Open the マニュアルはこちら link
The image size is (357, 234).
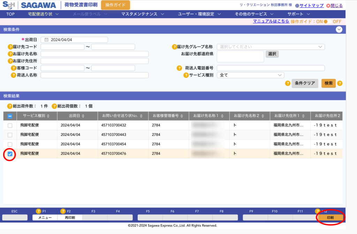[271, 21]
